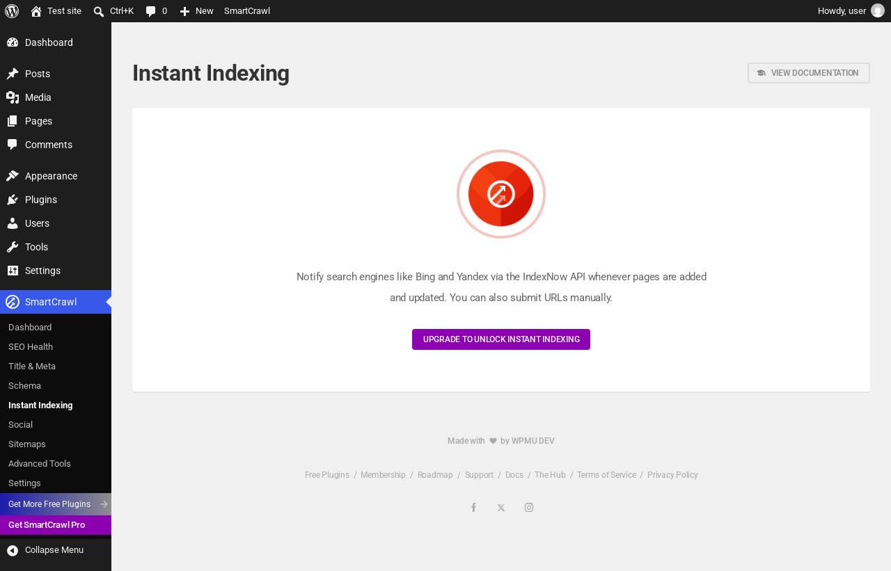Open the SmartCrawl admin bar menu
Screen dimensions: 891x571
(x=247, y=11)
